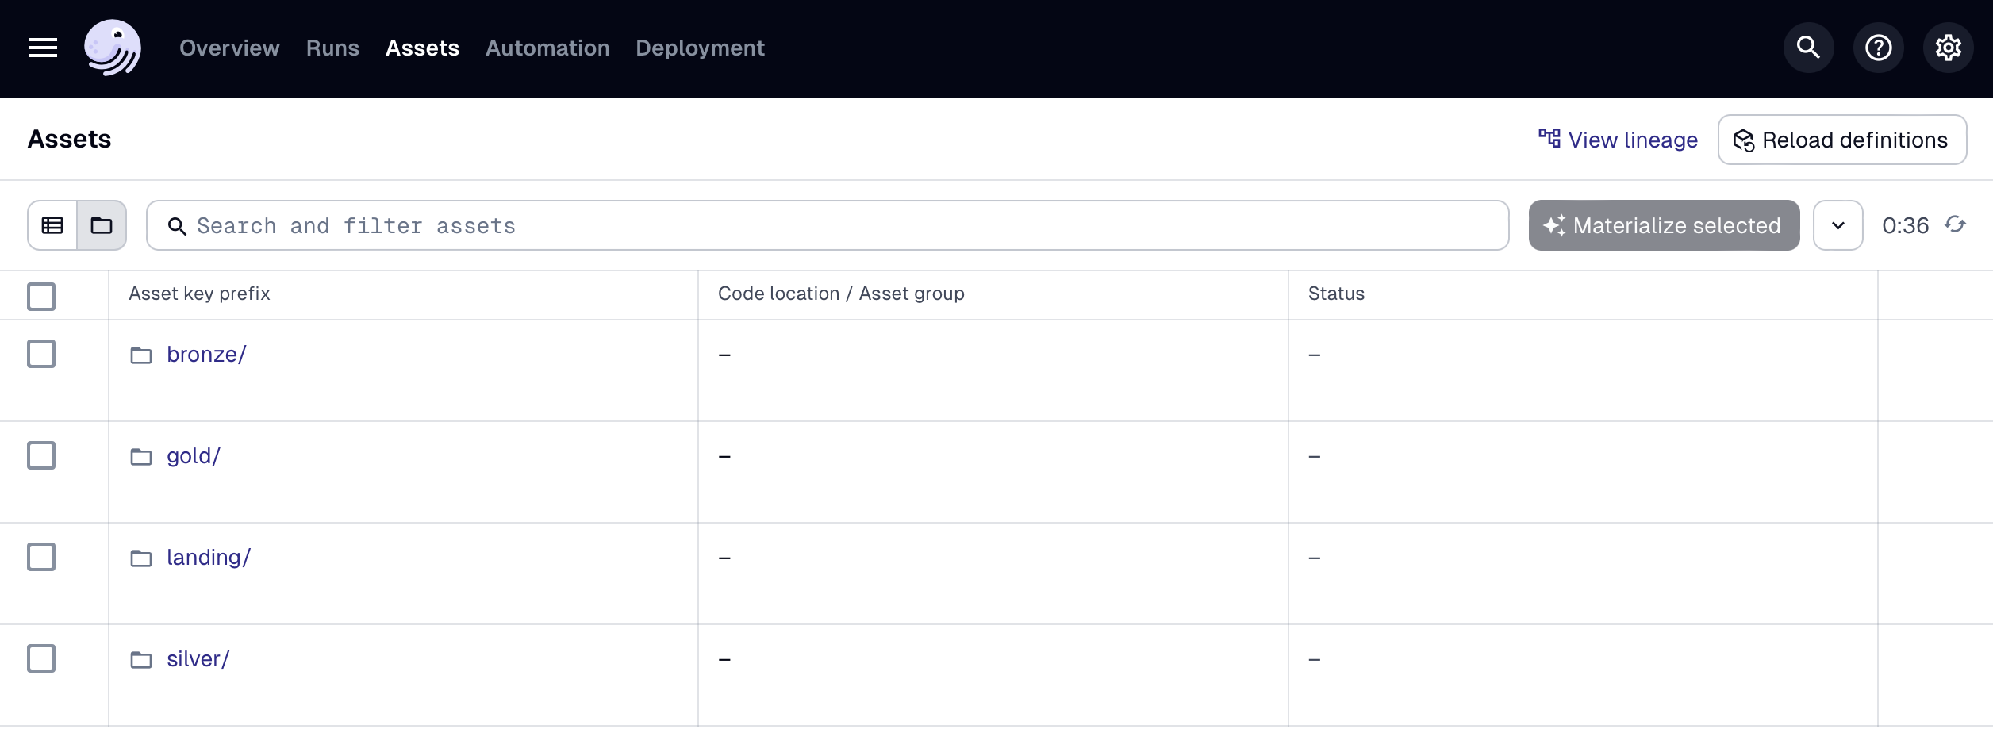Refresh the assets list
Screen dimensions: 1993x752
click(x=1955, y=224)
